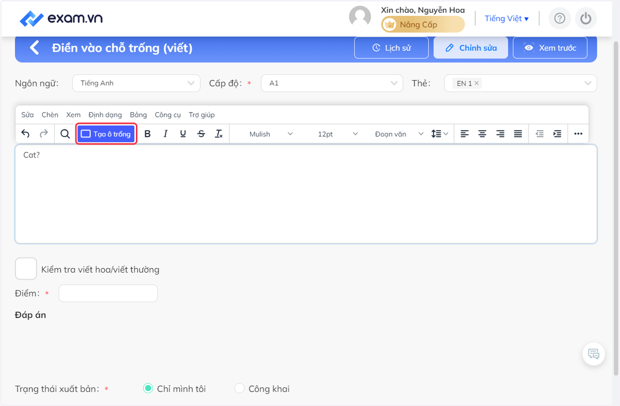Click the Chỉnh sửa button

click(x=471, y=48)
